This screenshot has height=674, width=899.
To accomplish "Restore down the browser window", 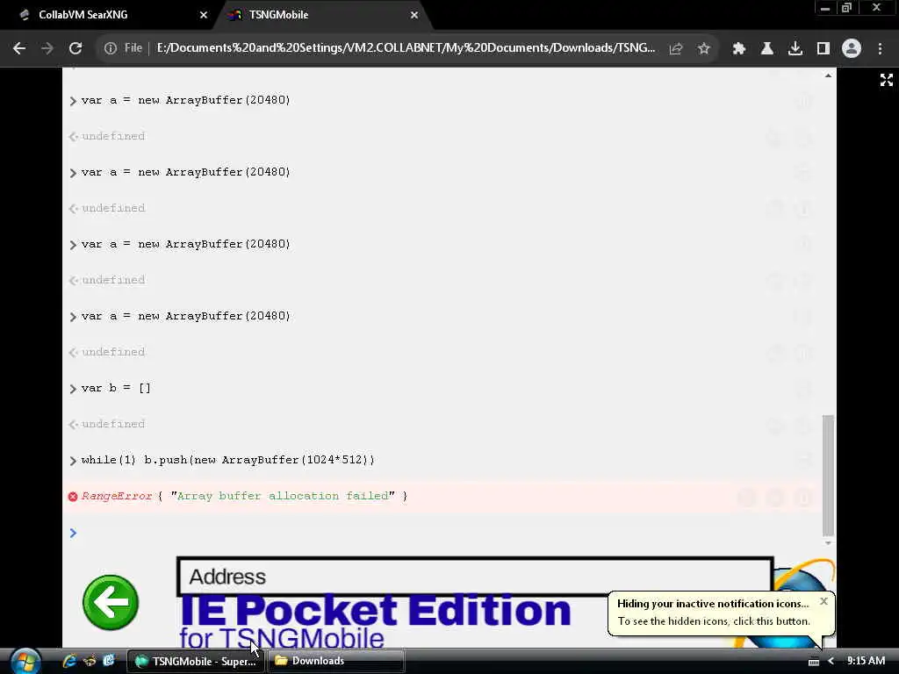I will [847, 8].
